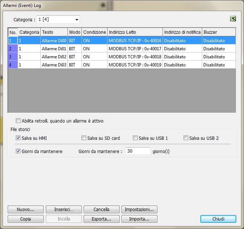Click the Modo column header
The height and width of the screenshot is (229, 244).
coord(75,32)
